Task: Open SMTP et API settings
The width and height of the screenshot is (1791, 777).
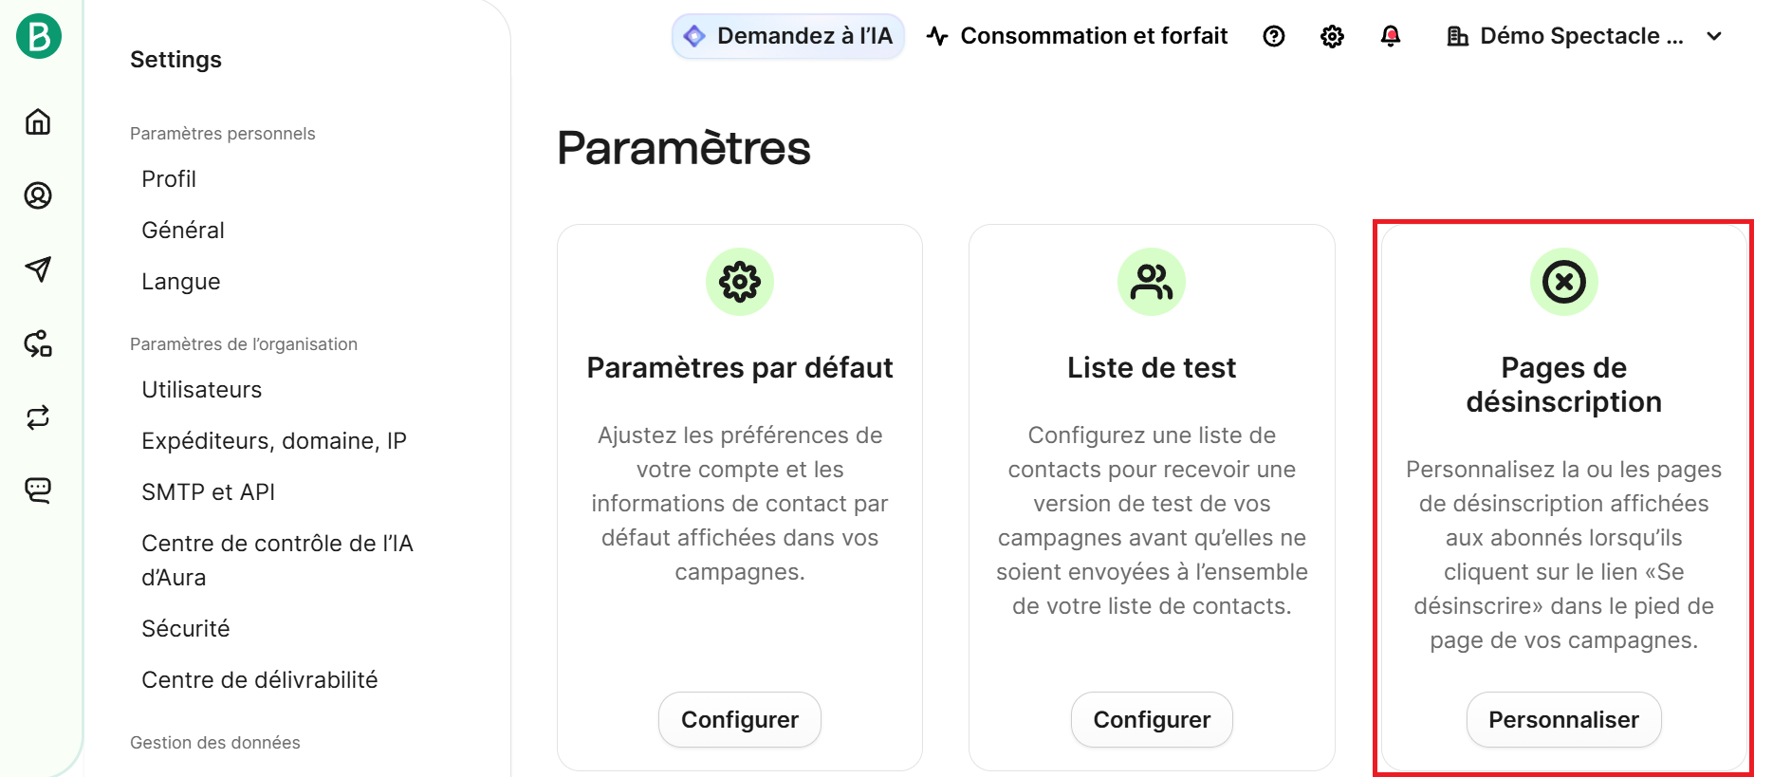Action: 209,492
